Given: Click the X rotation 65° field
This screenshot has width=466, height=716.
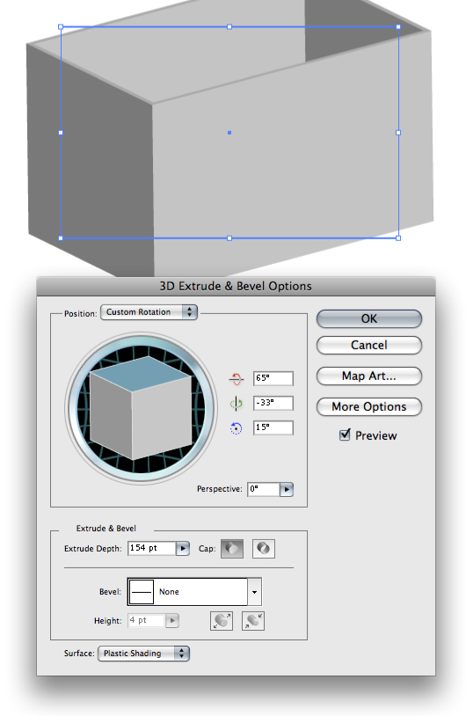Looking at the screenshot, I should coord(273,378).
